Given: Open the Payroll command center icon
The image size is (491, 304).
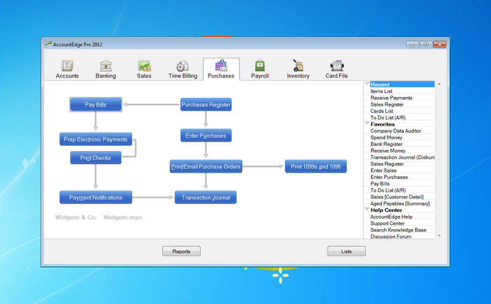Looking at the screenshot, I should point(260,65).
